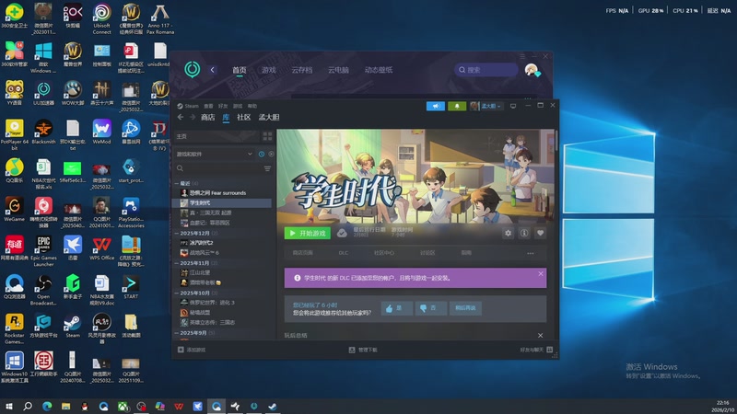Open user avatar in UU accelerator window

(532, 70)
